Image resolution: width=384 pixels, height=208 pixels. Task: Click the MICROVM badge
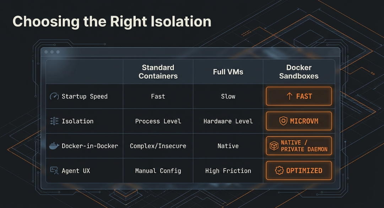[299, 121]
